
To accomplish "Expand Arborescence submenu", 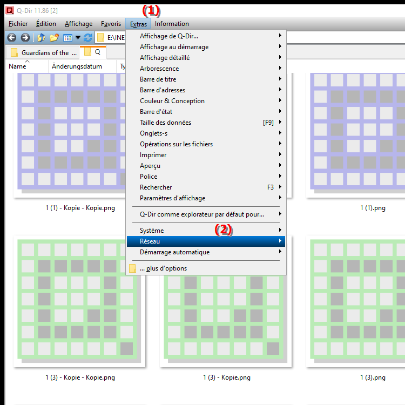I will point(206,69).
